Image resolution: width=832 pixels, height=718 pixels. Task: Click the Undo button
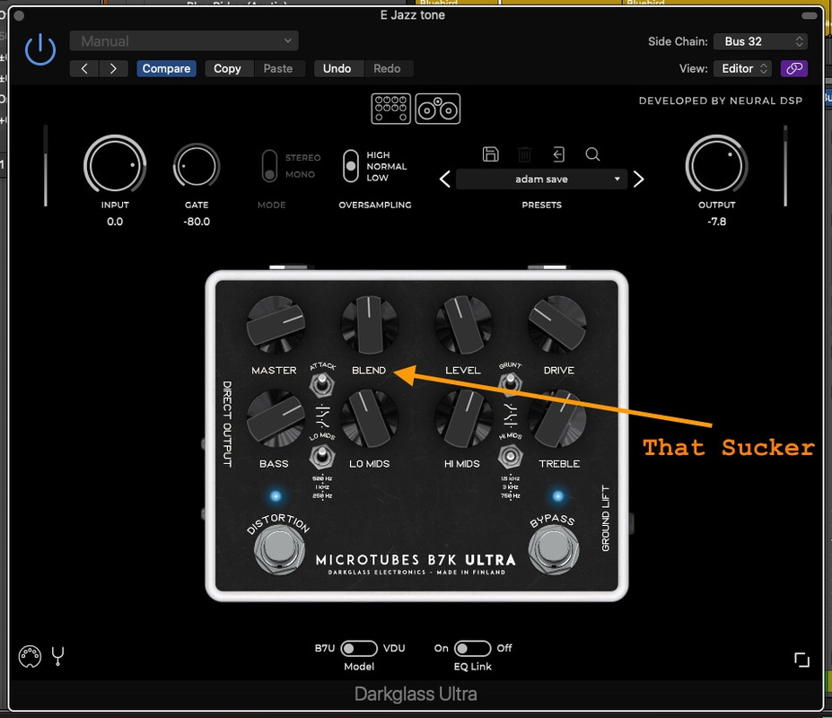337,68
